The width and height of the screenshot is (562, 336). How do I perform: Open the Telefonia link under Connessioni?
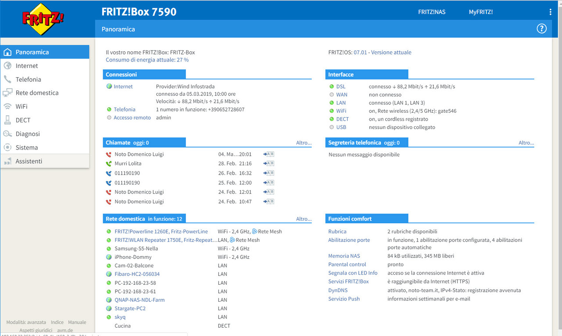point(125,109)
